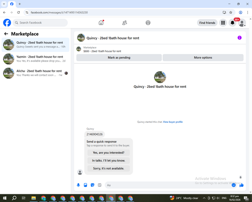
Task: Open the emoji picker in the message box
Action: coord(233,185)
